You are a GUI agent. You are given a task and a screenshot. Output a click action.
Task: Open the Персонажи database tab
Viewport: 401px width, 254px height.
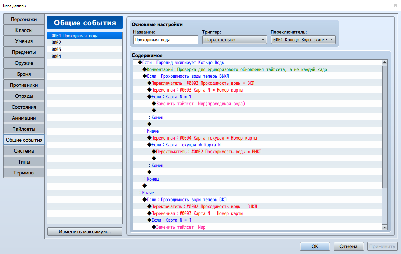point(24,20)
